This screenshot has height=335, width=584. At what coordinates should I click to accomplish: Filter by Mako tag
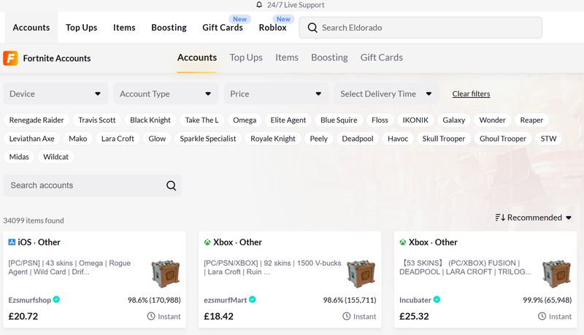78,139
